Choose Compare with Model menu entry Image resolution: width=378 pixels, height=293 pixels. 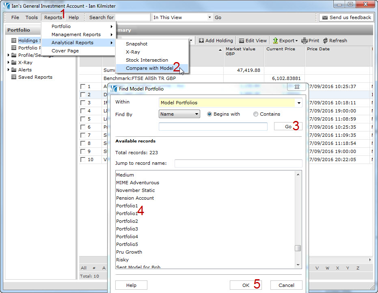click(149, 68)
